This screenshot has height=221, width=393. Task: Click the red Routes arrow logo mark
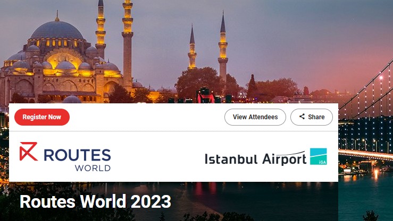pos(29,152)
